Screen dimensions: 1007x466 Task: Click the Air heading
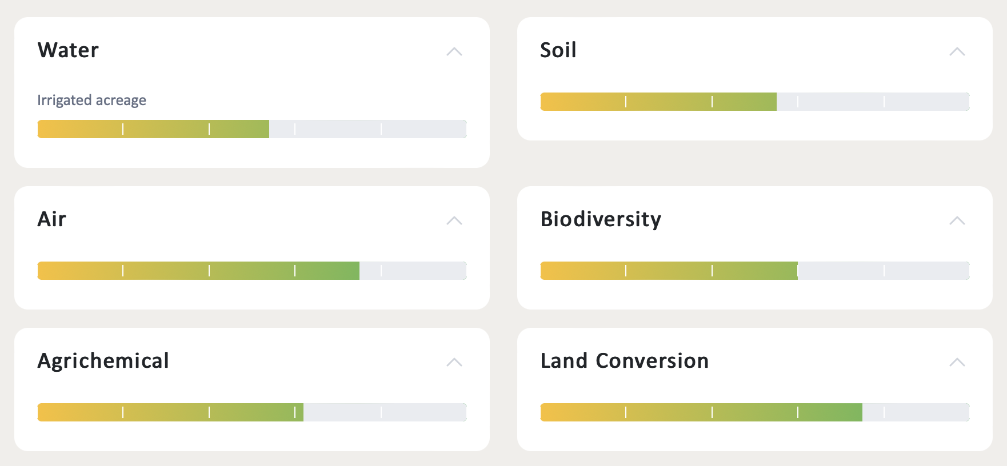pos(51,219)
